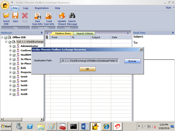The image size is (175, 131).
Task: Confirm with the OK button
Action: pos(87,69)
